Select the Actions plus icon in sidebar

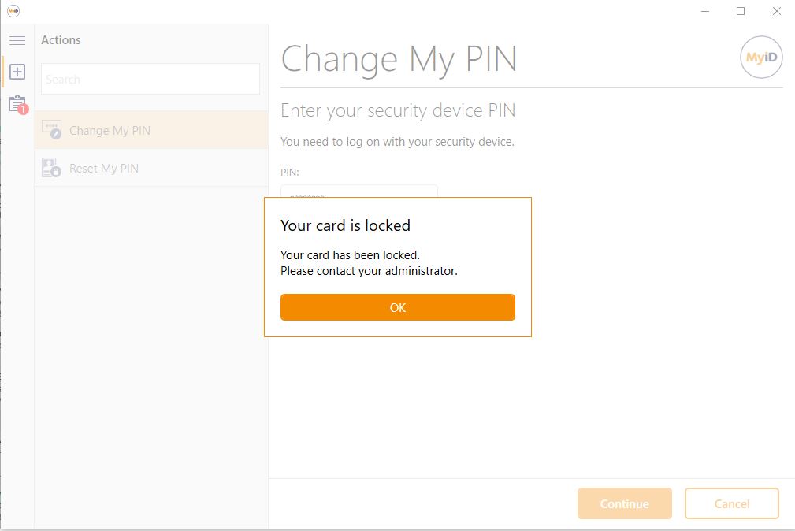17,72
